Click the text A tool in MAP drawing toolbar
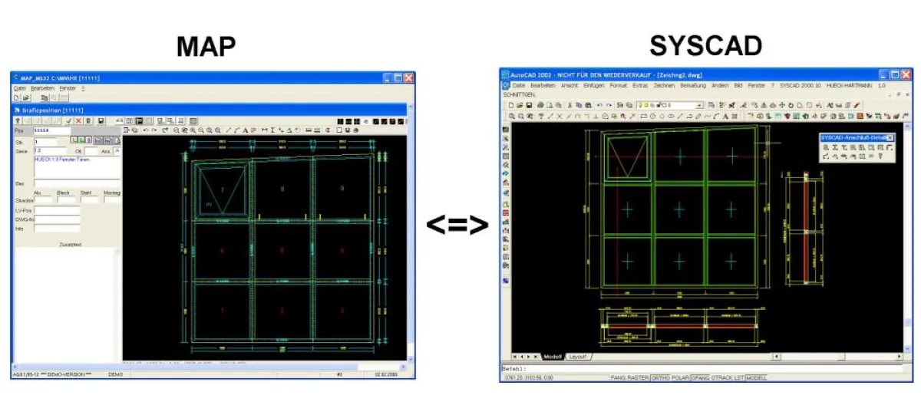The height and width of the screenshot is (415, 921). click(245, 130)
